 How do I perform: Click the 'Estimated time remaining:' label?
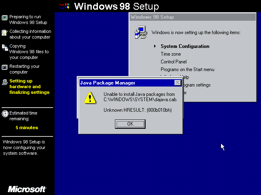click(23, 116)
